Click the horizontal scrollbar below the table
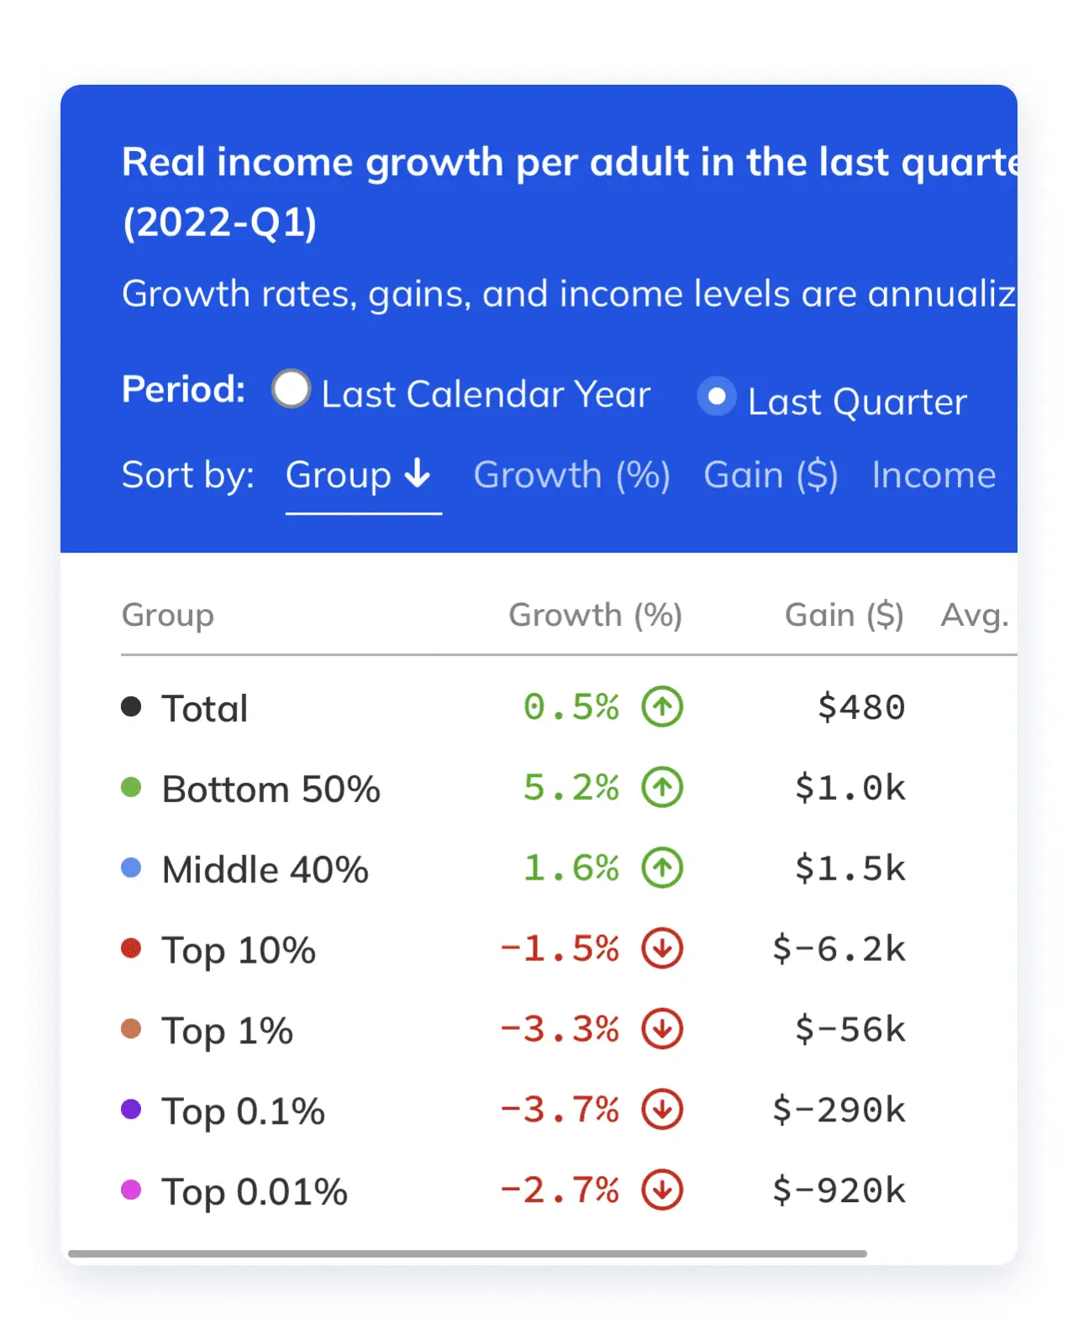 coord(467,1253)
